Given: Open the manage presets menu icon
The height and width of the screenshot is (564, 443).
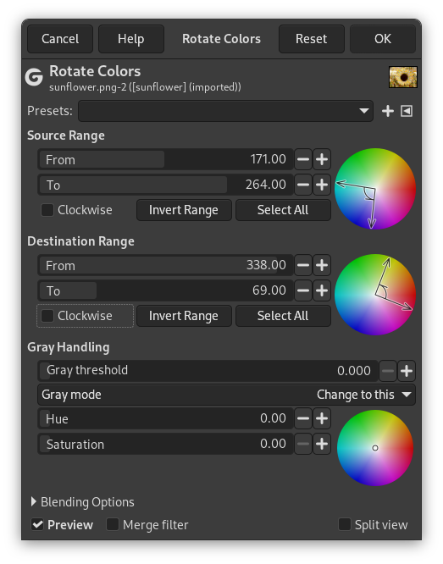Looking at the screenshot, I should click(x=407, y=111).
